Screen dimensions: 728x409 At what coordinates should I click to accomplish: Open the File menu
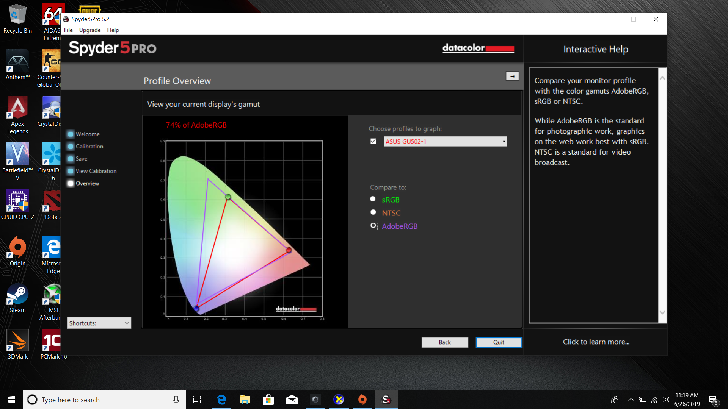[68, 30]
